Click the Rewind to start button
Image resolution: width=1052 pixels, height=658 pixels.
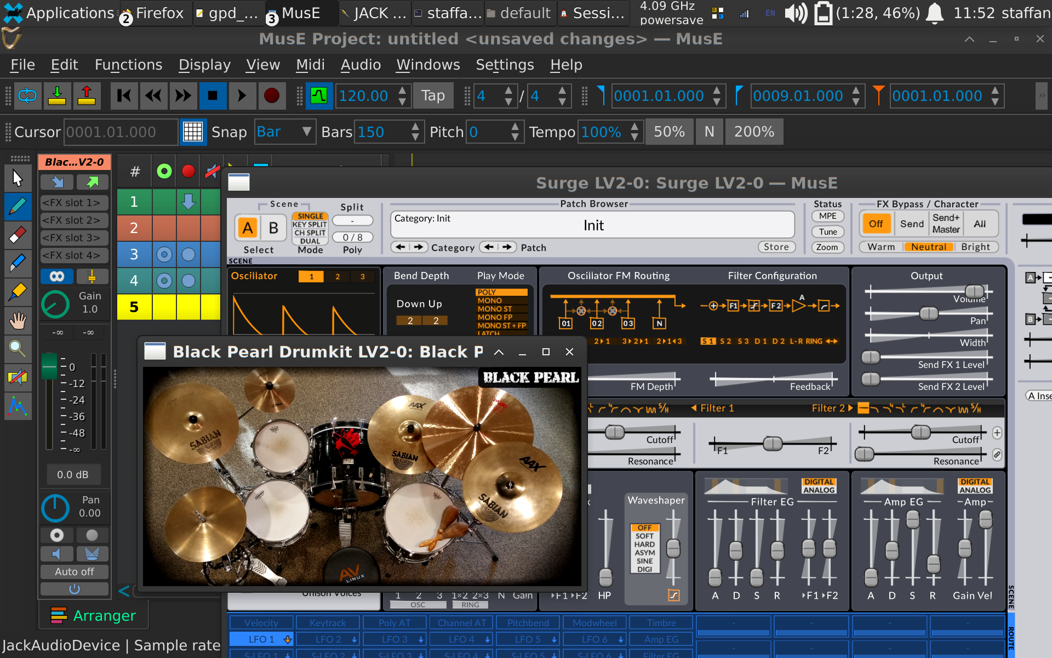[124, 96]
